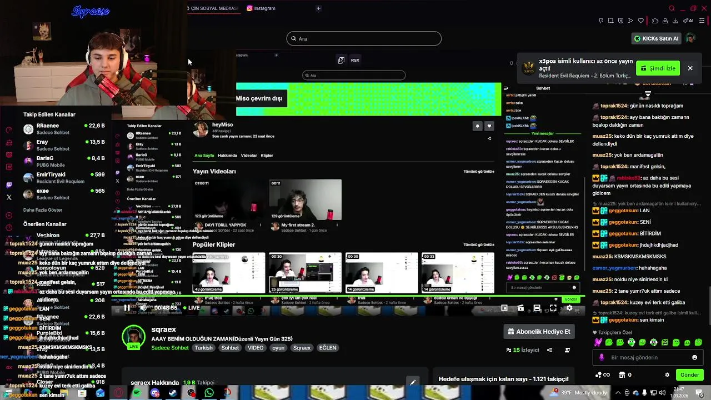Click the heart bookmarks icon in toolbar
The height and width of the screenshot is (400, 711).
pos(640,21)
